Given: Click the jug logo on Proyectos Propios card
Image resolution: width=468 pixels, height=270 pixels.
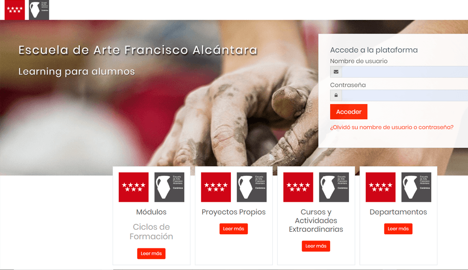Looking at the screenshot, I should coord(251,187).
